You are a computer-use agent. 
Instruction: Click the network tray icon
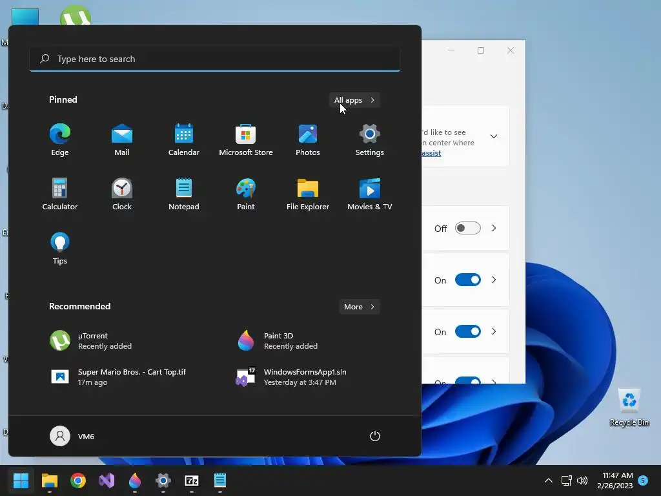coord(567,480)
